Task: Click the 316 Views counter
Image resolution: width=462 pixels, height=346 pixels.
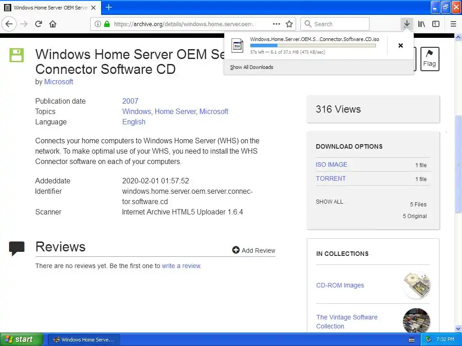Action: 338,109
